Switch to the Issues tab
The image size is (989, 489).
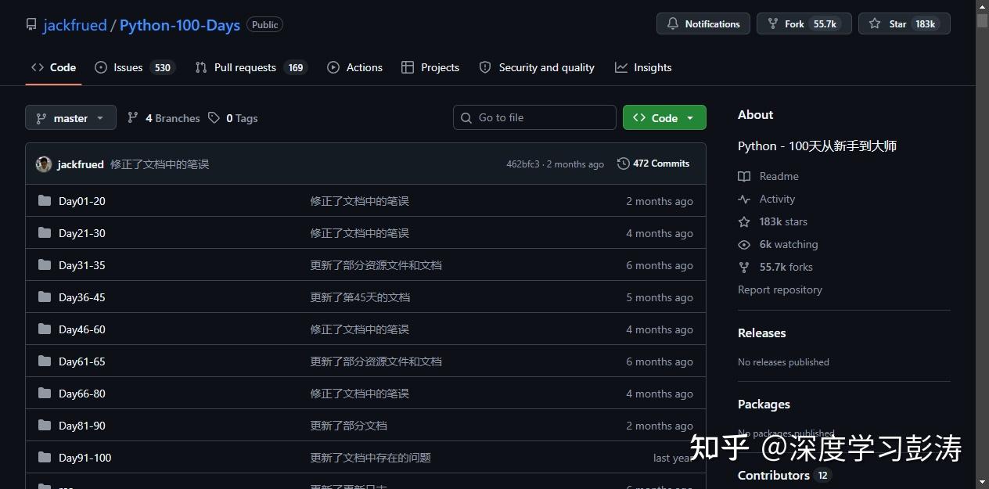134,67
